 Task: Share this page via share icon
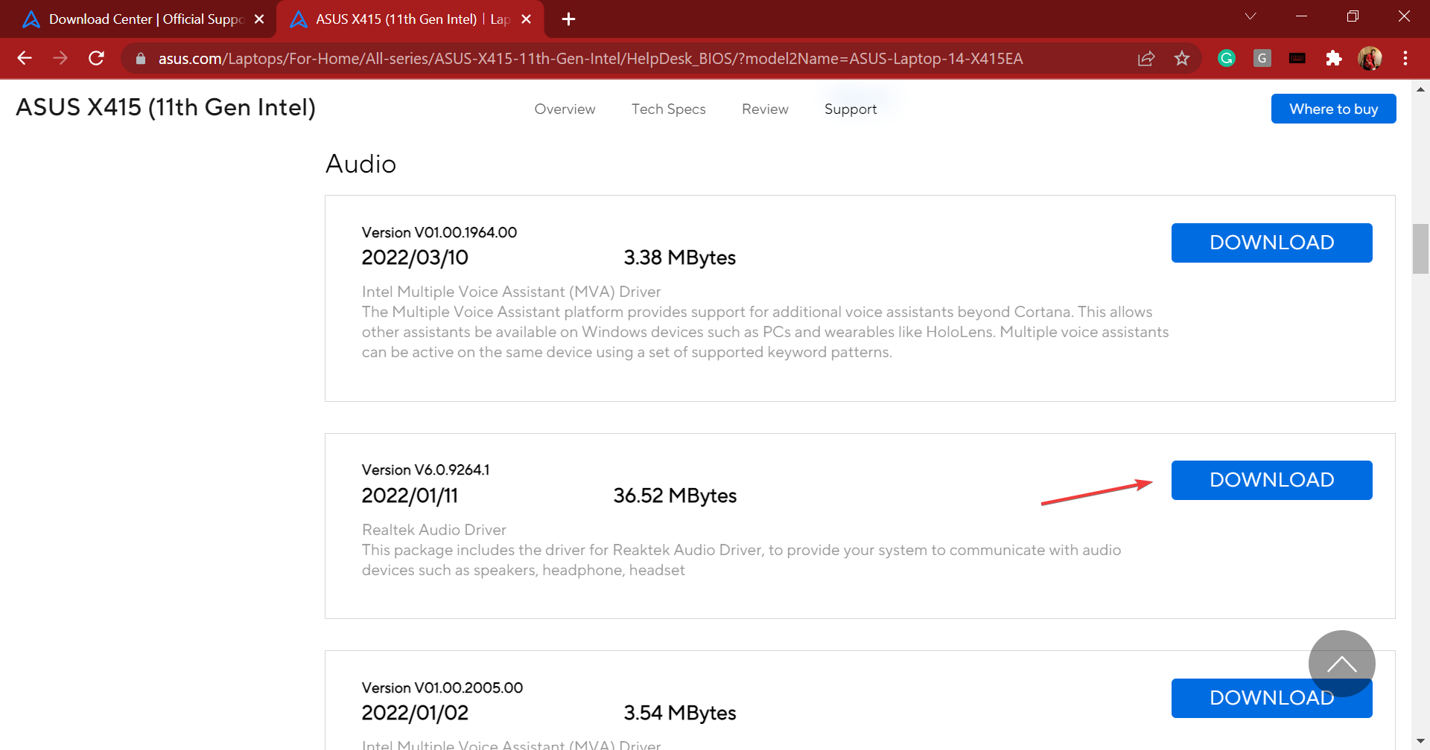point(1146,58)
